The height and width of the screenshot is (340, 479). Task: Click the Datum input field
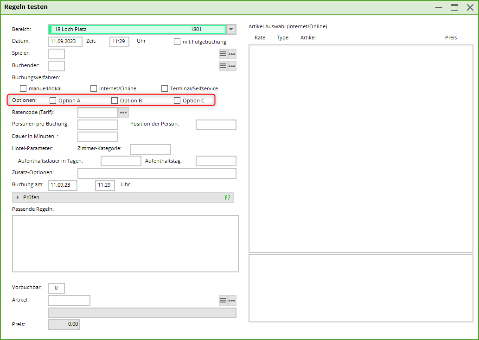65,42
